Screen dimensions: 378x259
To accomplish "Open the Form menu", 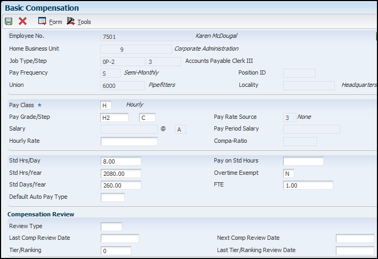I will pyautogui.click(x=55, y=22).
